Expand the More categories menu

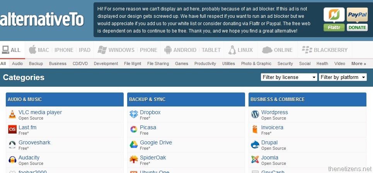click(358, 63)
